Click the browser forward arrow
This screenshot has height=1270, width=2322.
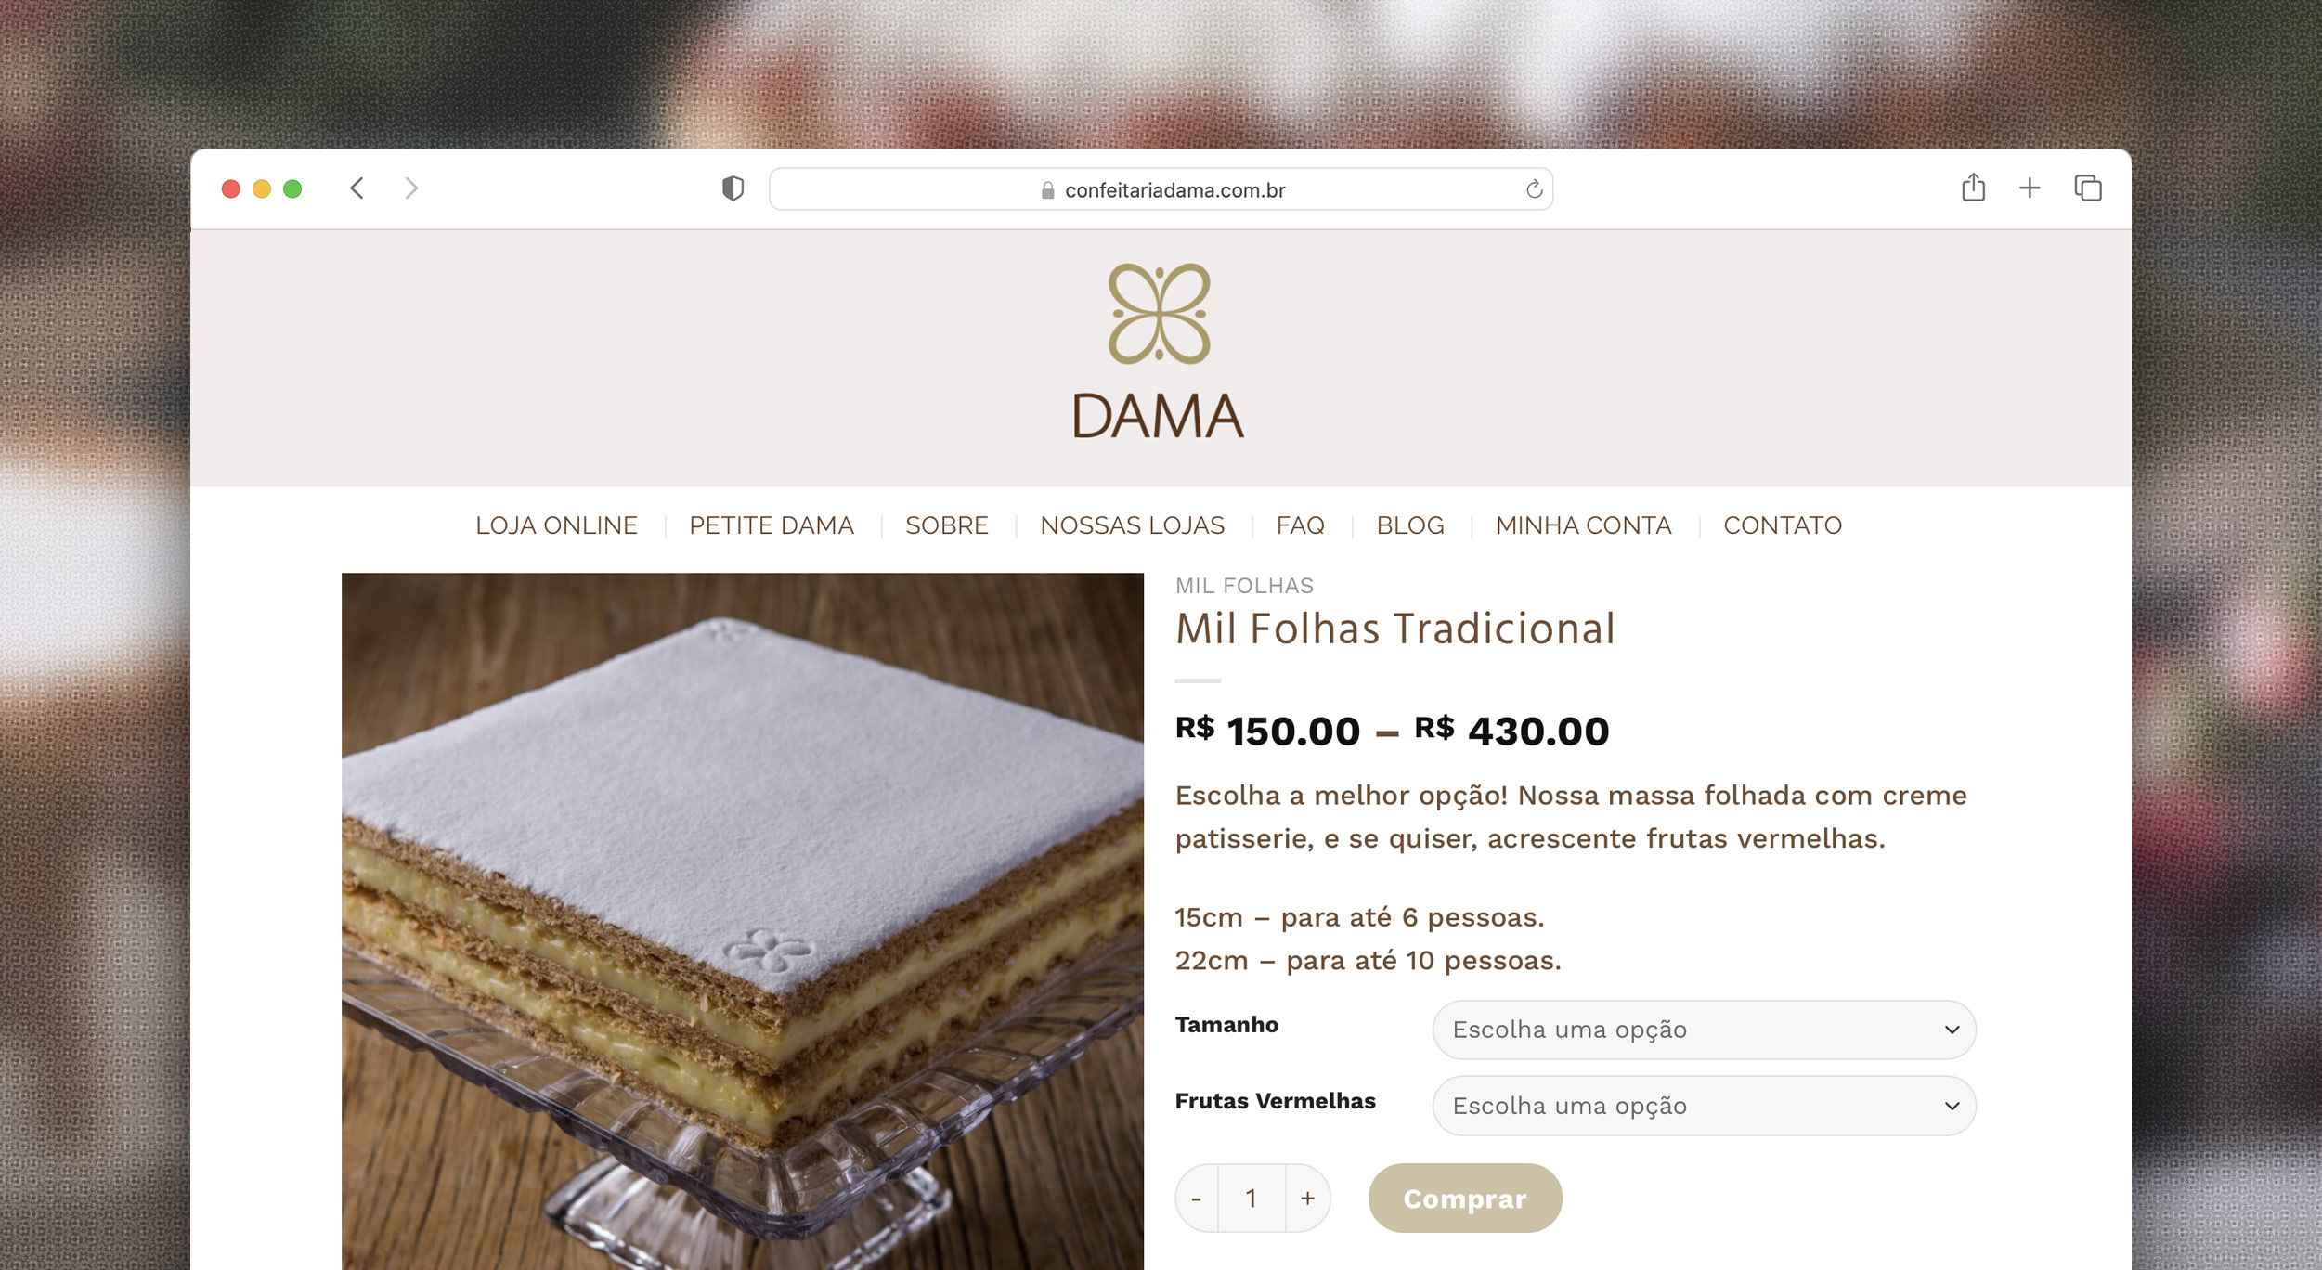pos(411,188)
